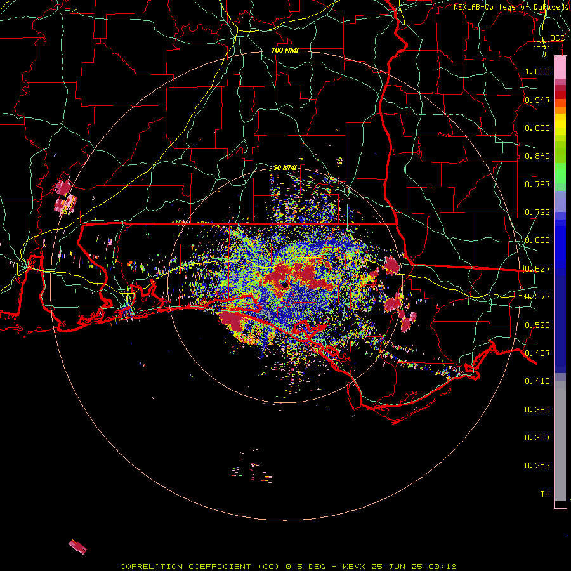Select the 0.467 scale value

(x=537, y=353)
